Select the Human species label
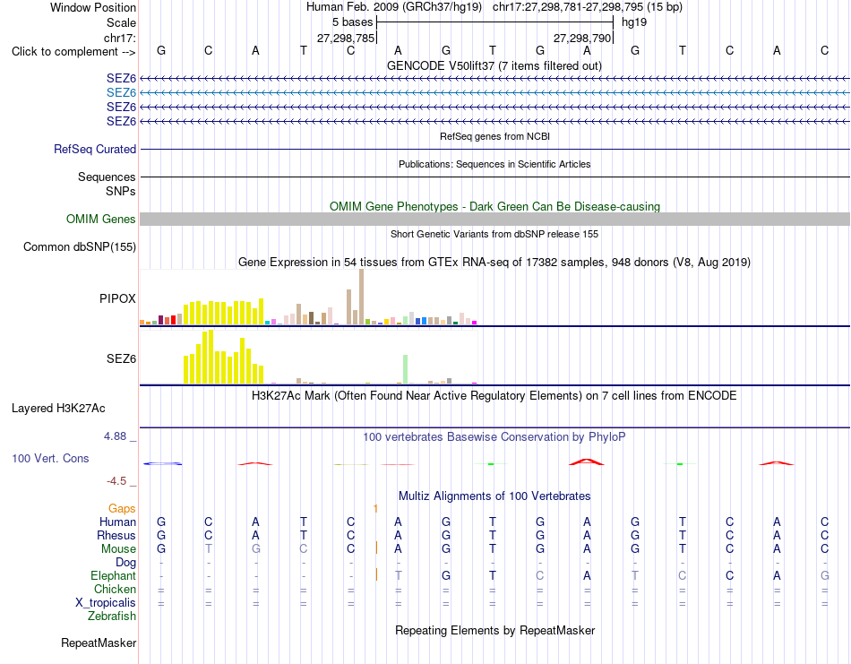 117,522
